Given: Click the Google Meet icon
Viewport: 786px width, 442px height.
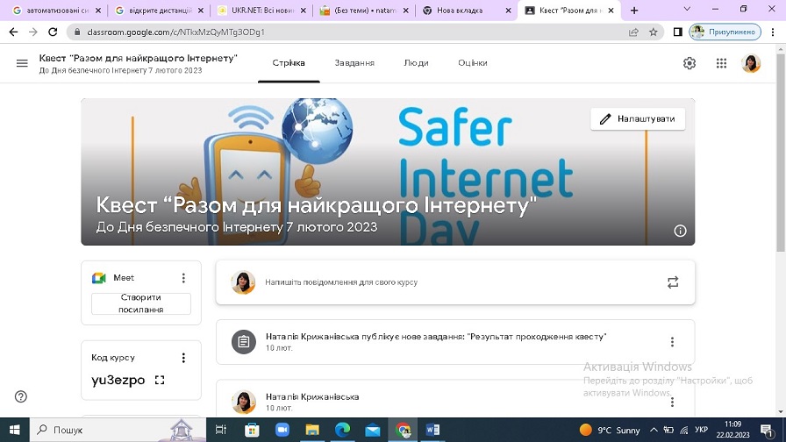Looking at the screenshot, I should (x=99, y=278).
